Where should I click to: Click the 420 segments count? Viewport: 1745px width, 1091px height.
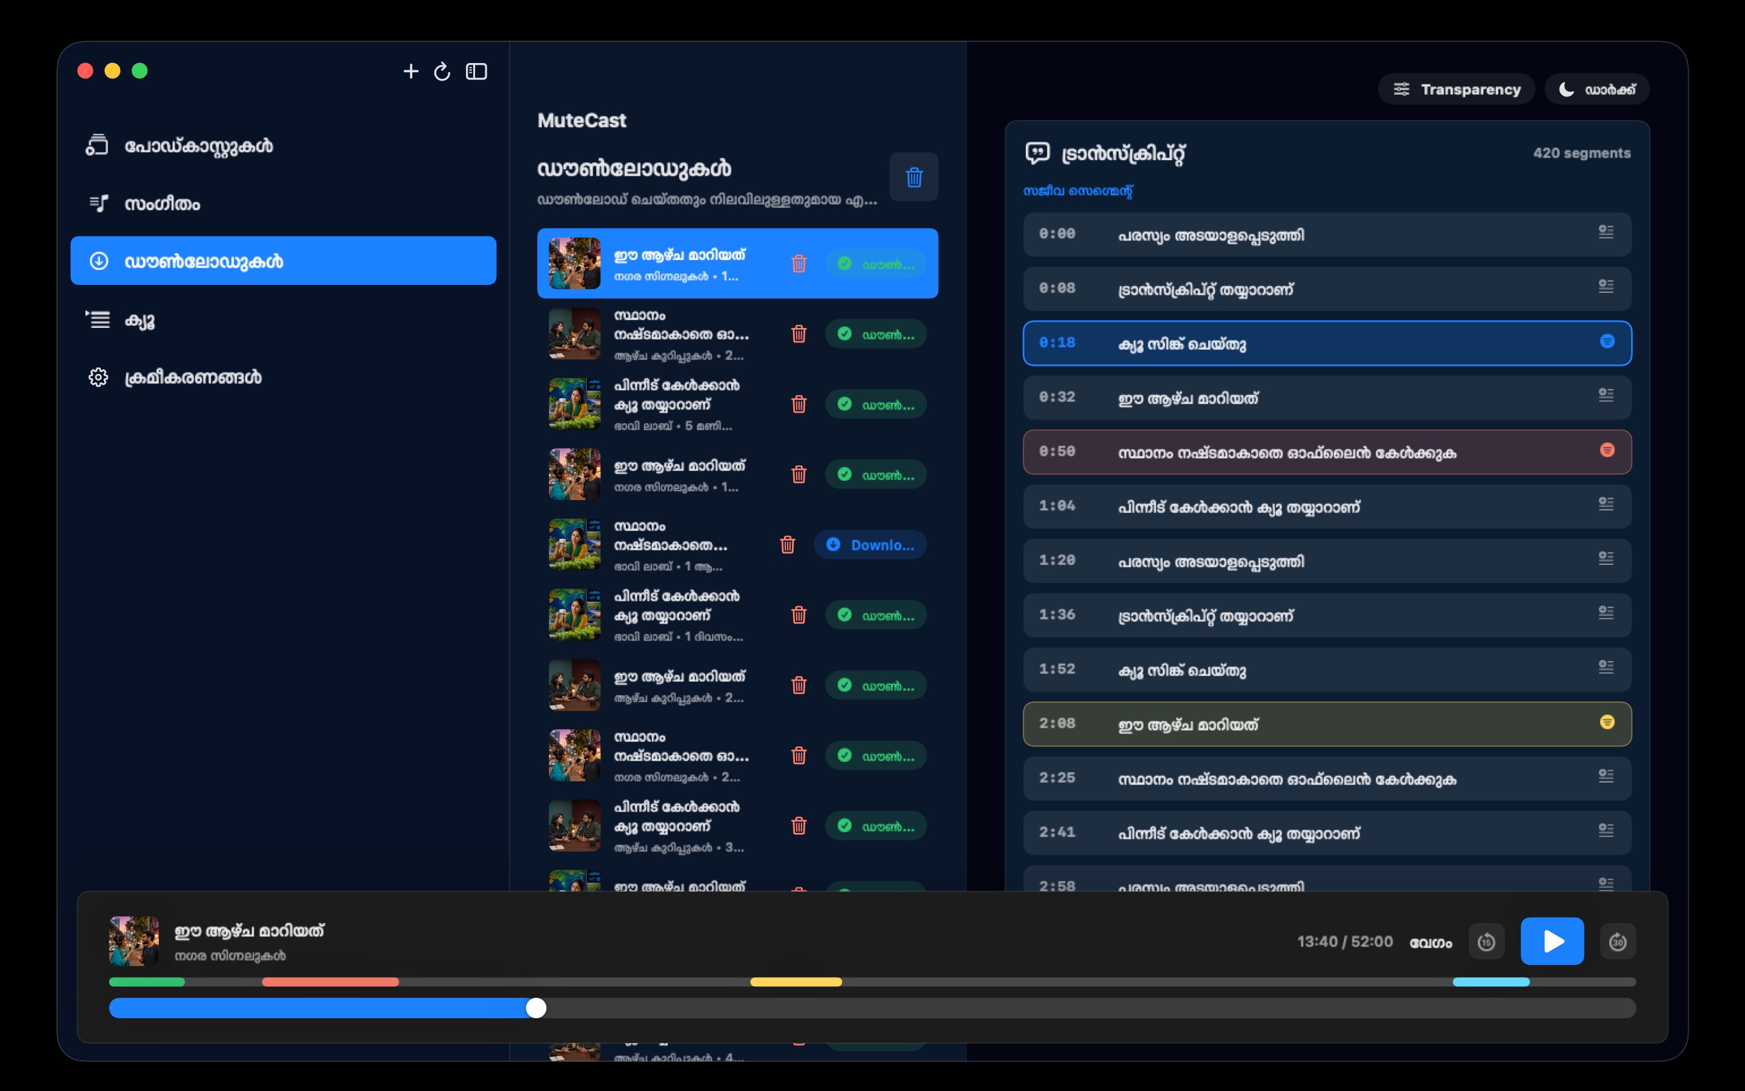pyautogui.click(x=1582, y=153)
